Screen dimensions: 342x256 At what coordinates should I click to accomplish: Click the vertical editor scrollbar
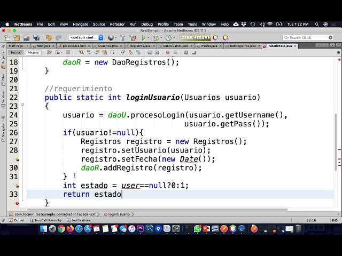(336, 142)
